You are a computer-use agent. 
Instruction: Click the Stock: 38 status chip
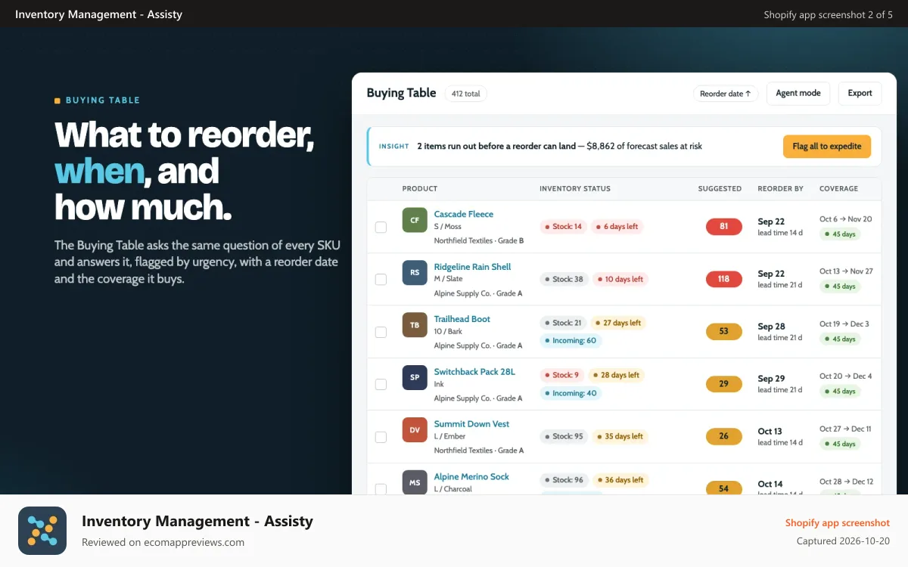coord(564,279)
